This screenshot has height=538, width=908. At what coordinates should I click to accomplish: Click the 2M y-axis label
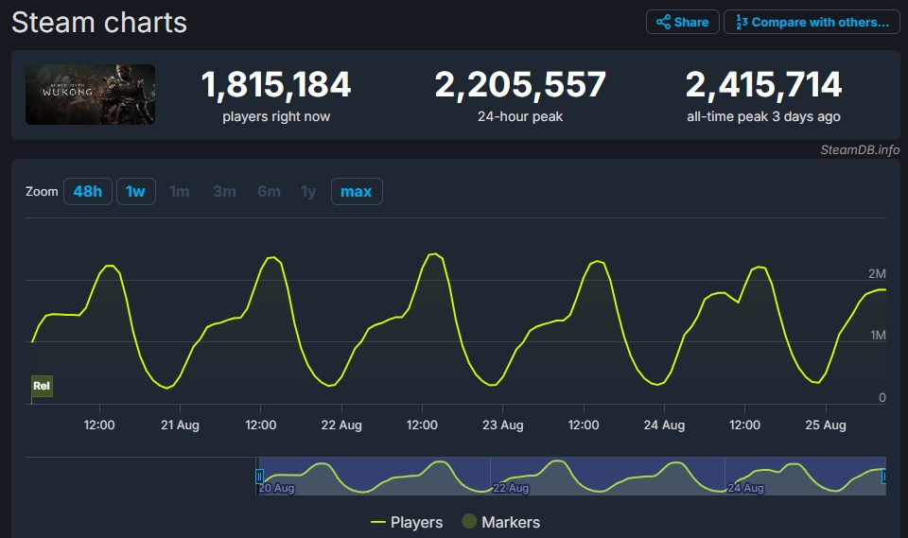coord(877,274)
